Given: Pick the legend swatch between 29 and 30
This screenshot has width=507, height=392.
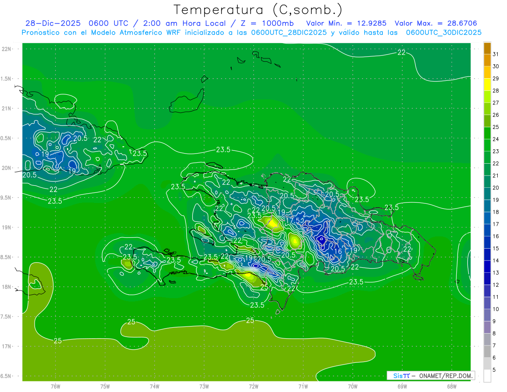Looking at the screenshot, I should 487,72.
